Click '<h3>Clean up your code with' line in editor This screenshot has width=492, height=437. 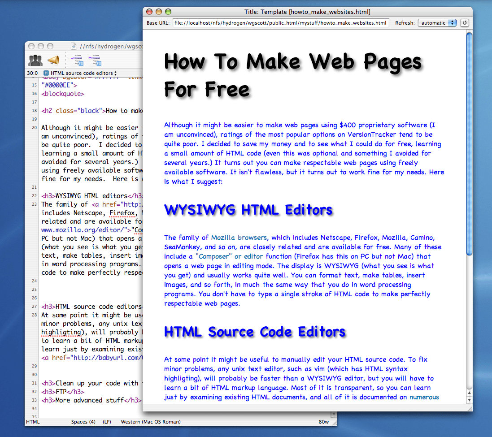(91, 383)
